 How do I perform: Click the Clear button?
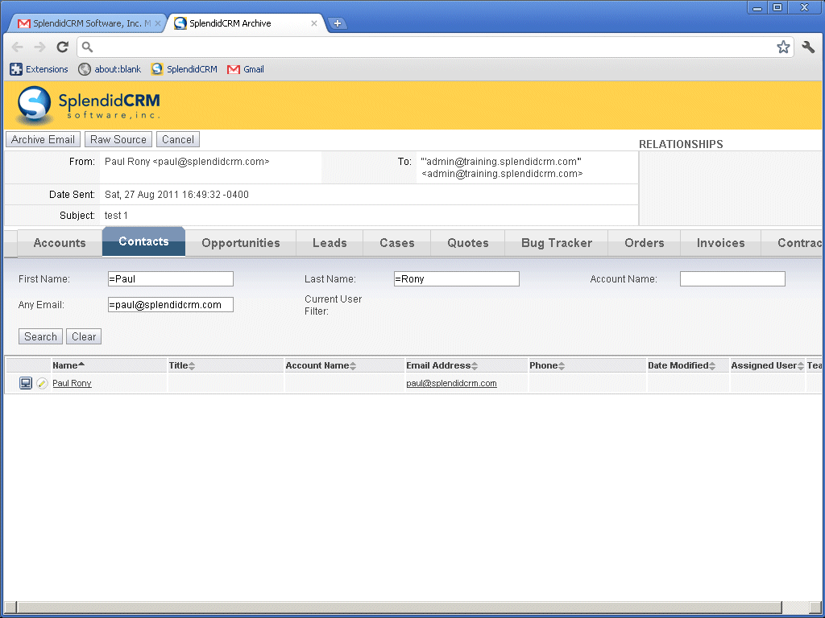(x=84, y=336)
